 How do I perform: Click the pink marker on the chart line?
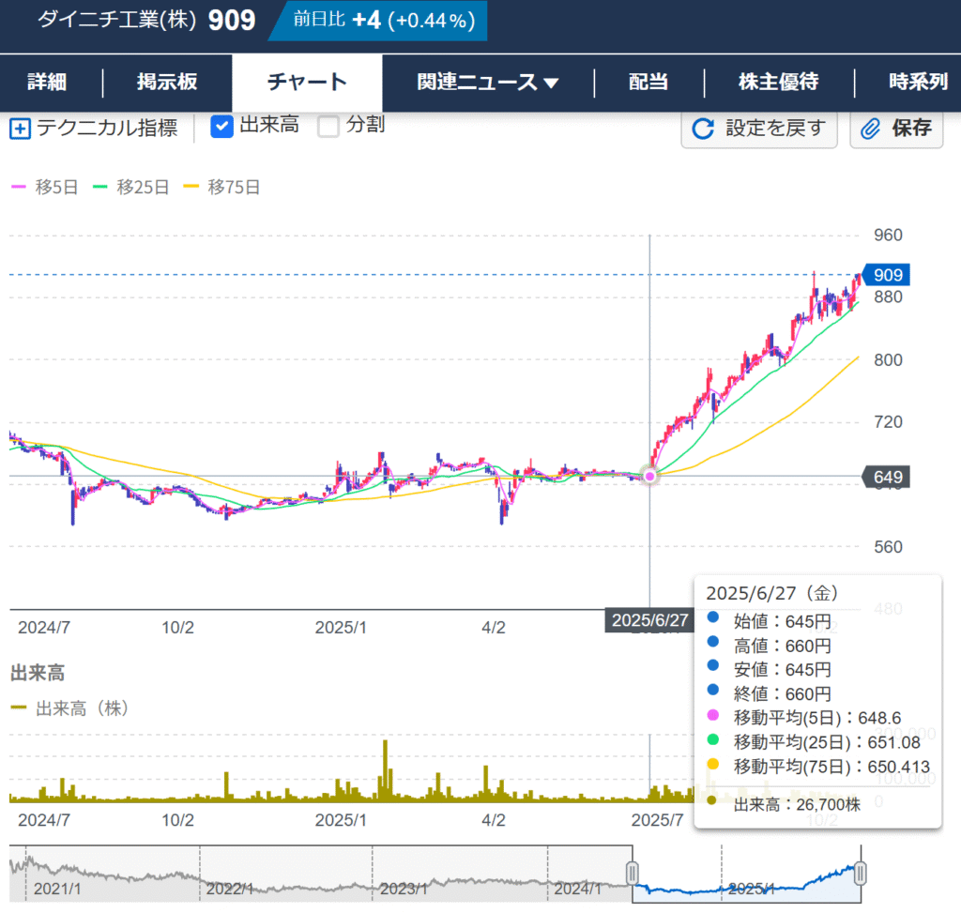649,476
